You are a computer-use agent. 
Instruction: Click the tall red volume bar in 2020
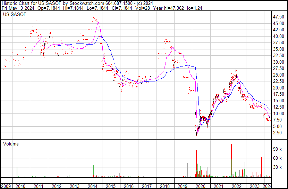pos(196,164)
